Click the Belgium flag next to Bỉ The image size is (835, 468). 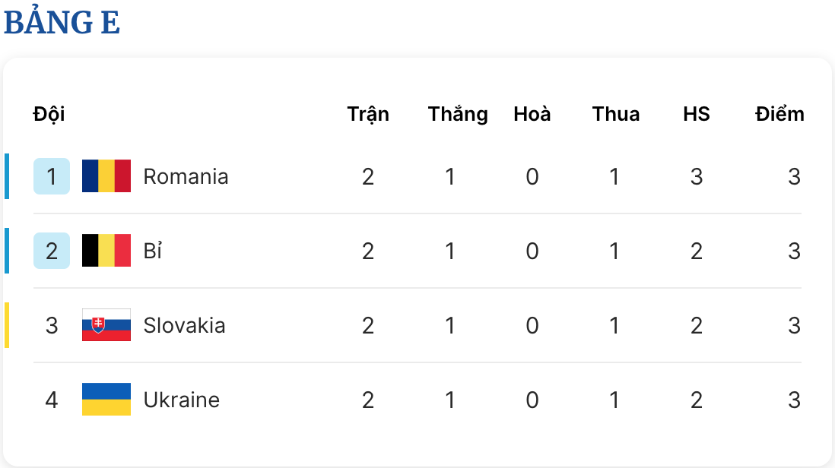click(x=106, y=251)
